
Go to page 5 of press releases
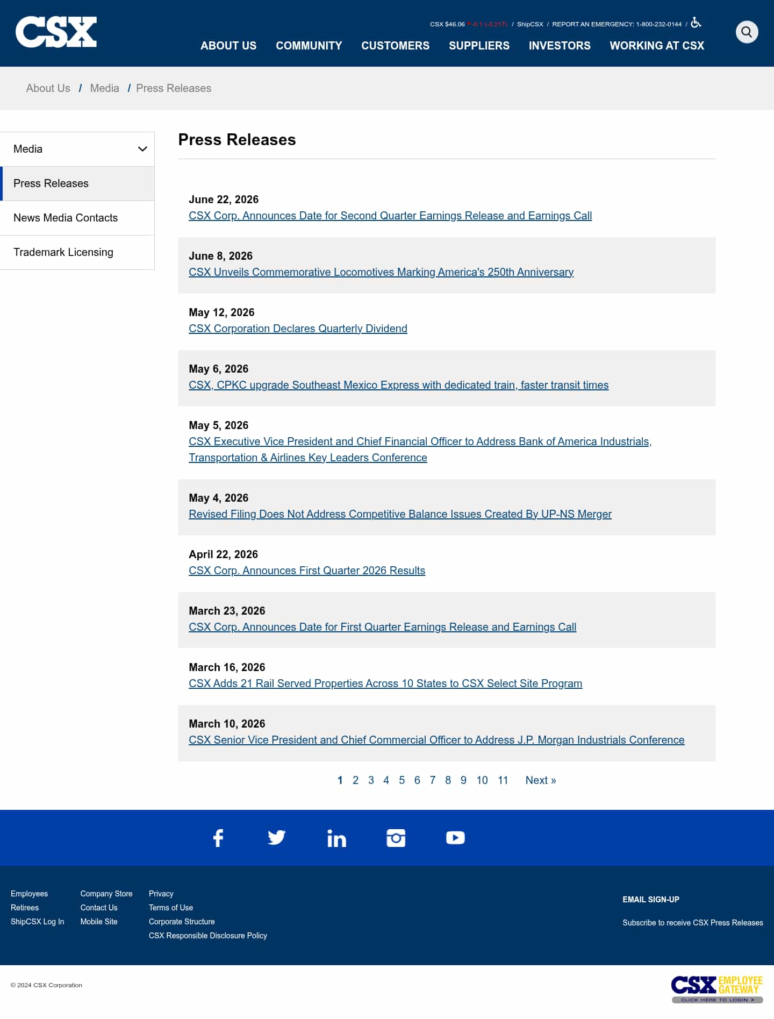tap(402, 780)
